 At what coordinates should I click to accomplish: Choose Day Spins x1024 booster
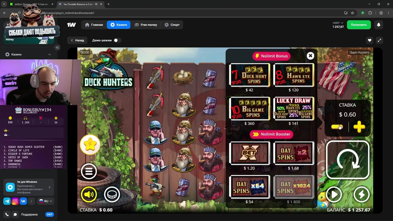[x=294, y=187]
